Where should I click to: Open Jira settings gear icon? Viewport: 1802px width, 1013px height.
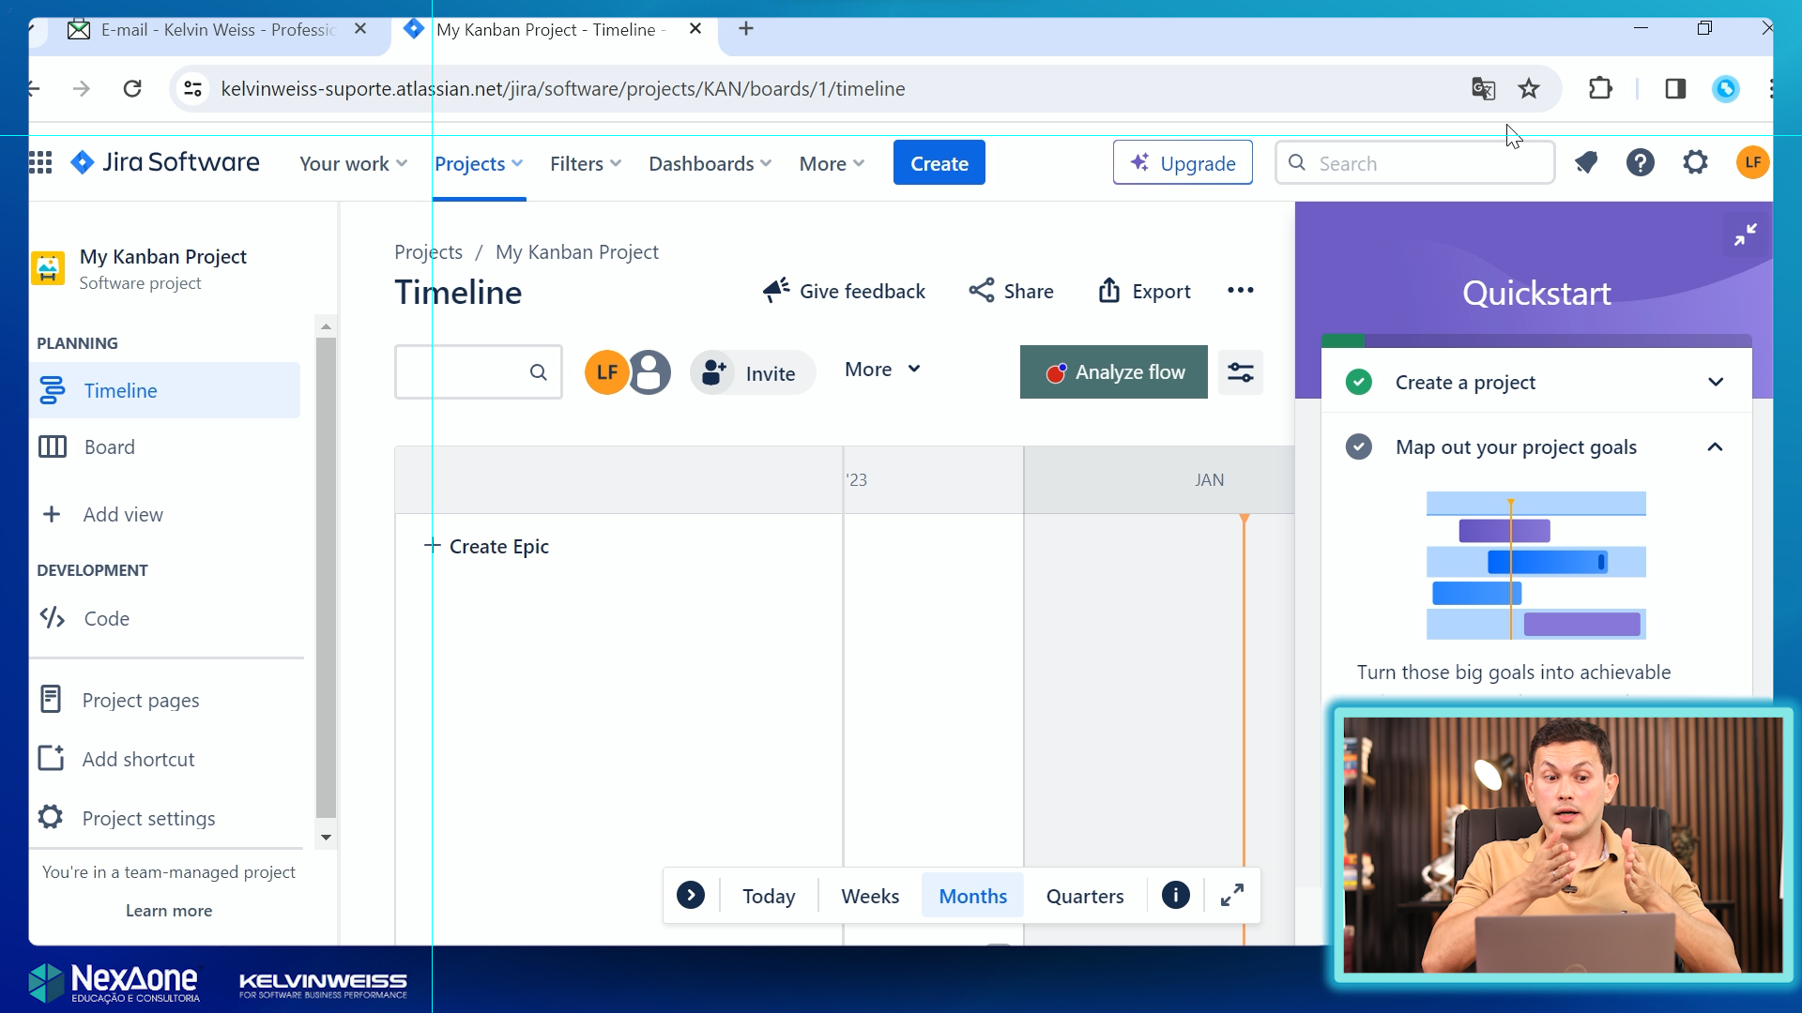click(x=1695, y=163)
